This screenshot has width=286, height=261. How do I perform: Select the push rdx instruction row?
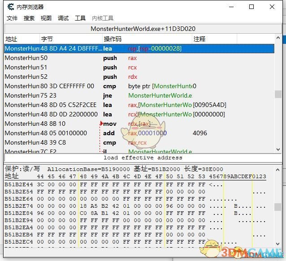[139, 77]
